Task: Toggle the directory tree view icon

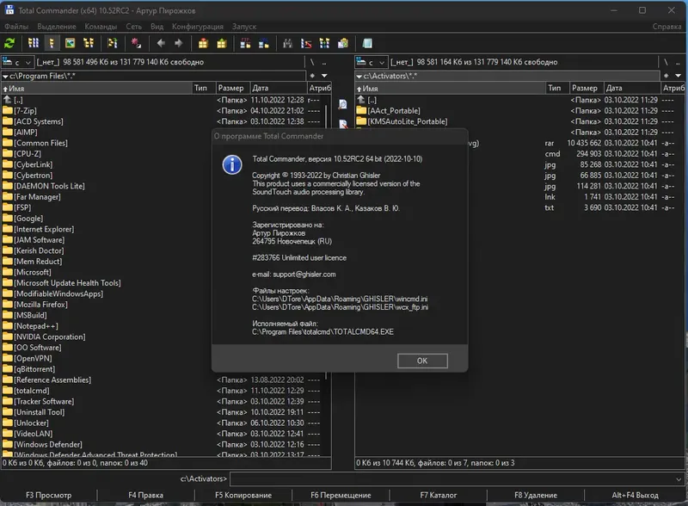Action: coord(89,43)
